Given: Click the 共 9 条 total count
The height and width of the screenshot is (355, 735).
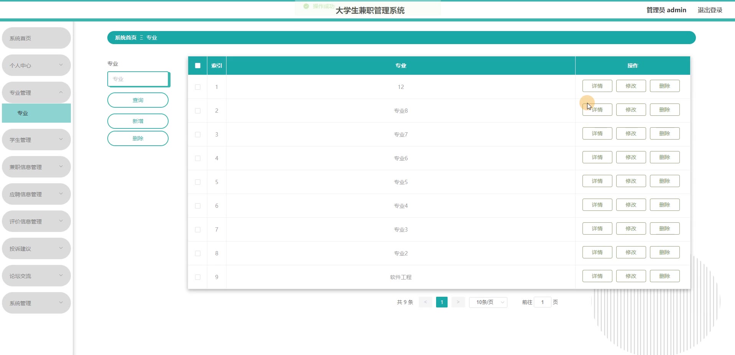Looking at the screenshot, I should pos(405,302).
